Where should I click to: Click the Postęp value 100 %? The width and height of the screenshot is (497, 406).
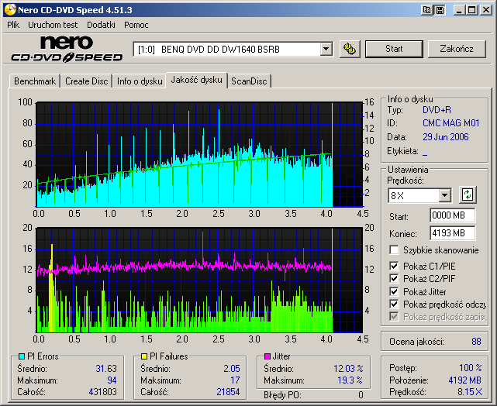pos(471,368)
